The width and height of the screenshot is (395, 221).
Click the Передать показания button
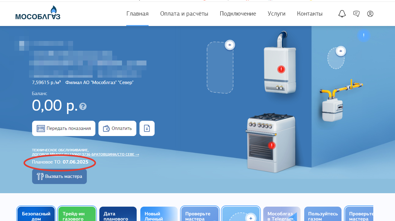pyautogui.click(x=64, y=128)
